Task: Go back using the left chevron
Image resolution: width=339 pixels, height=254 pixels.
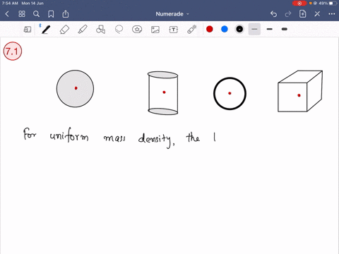Action: tap(7, 14)
